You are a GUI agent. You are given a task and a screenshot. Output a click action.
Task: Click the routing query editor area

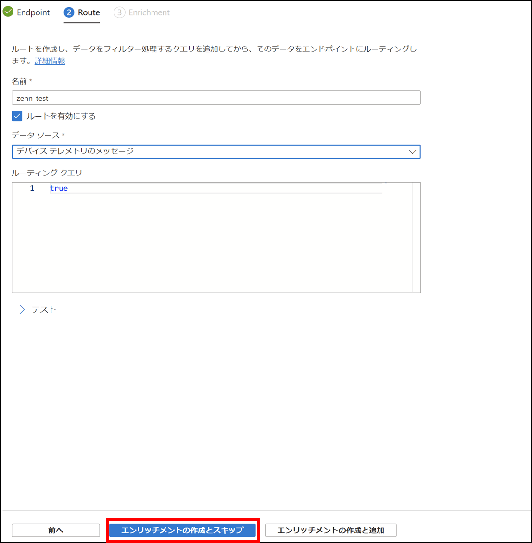(x=216, y=237)
